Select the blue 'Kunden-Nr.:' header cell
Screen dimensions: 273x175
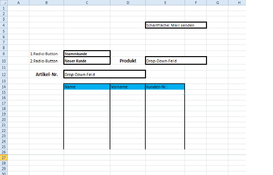click(165, 87)
